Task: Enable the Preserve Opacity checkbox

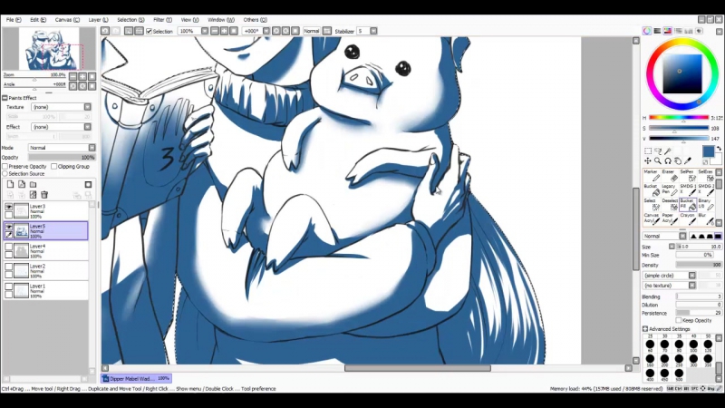Action: click(x=5, y=167)
